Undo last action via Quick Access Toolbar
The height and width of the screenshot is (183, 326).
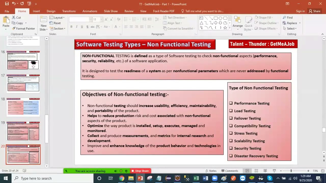(13, 4)
